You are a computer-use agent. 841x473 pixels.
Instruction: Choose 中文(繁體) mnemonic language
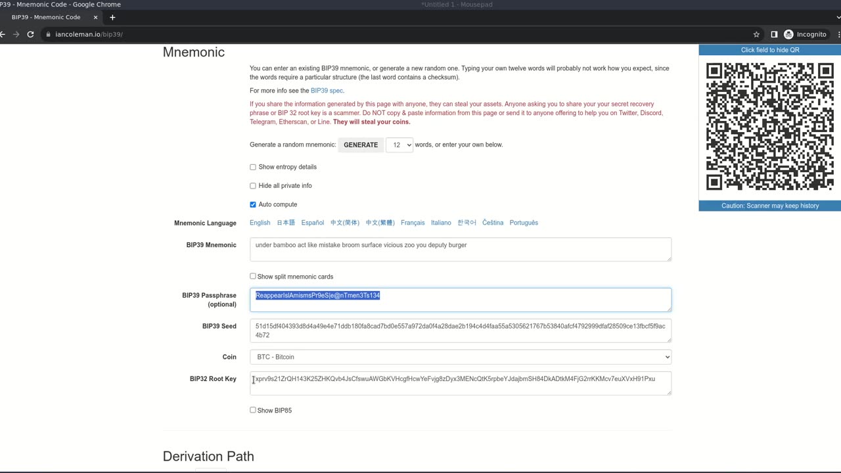(x=380, y=223)
